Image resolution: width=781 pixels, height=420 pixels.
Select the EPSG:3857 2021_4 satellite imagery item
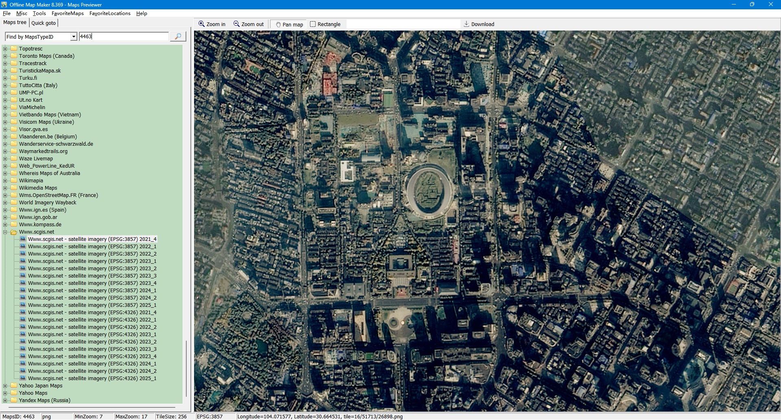click(x=92, y=239)
